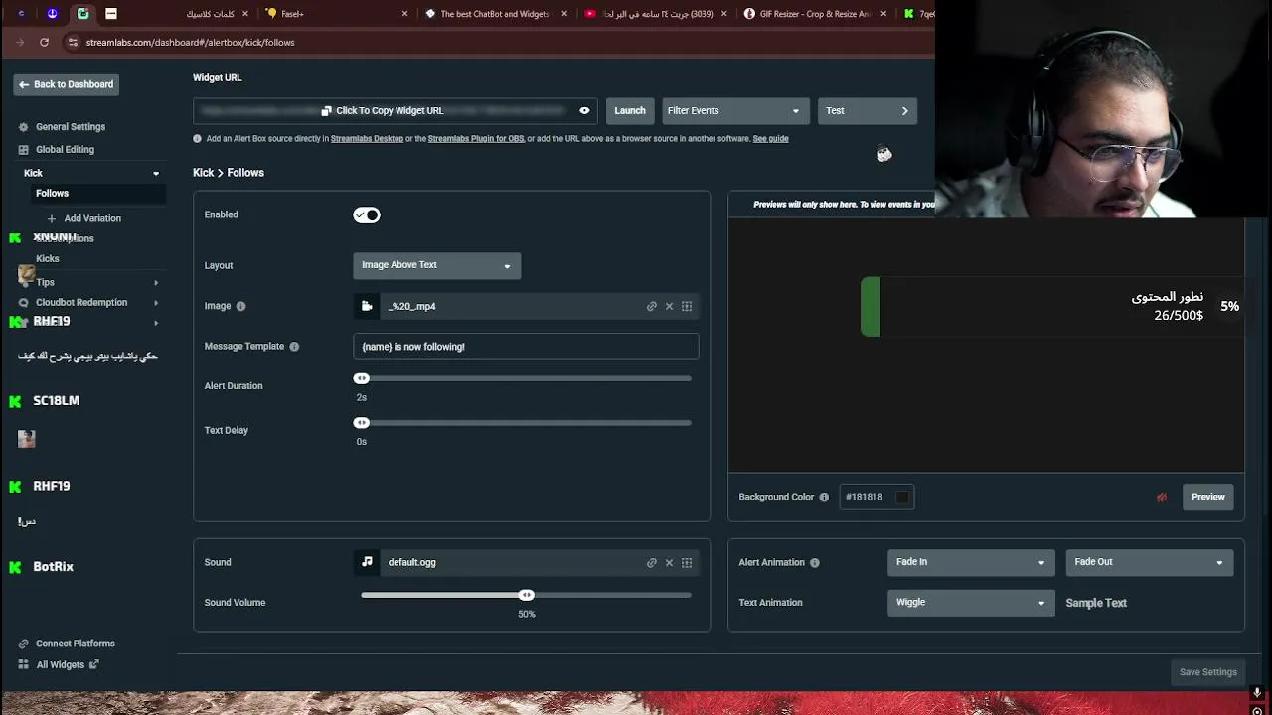Click the browser forward arrow icon
This screenshot has width=1272, height=715.
20,42
